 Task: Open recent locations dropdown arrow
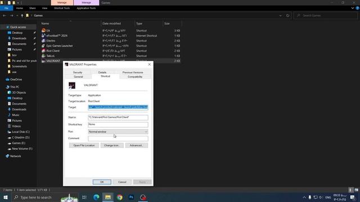(x=17, y=16)
